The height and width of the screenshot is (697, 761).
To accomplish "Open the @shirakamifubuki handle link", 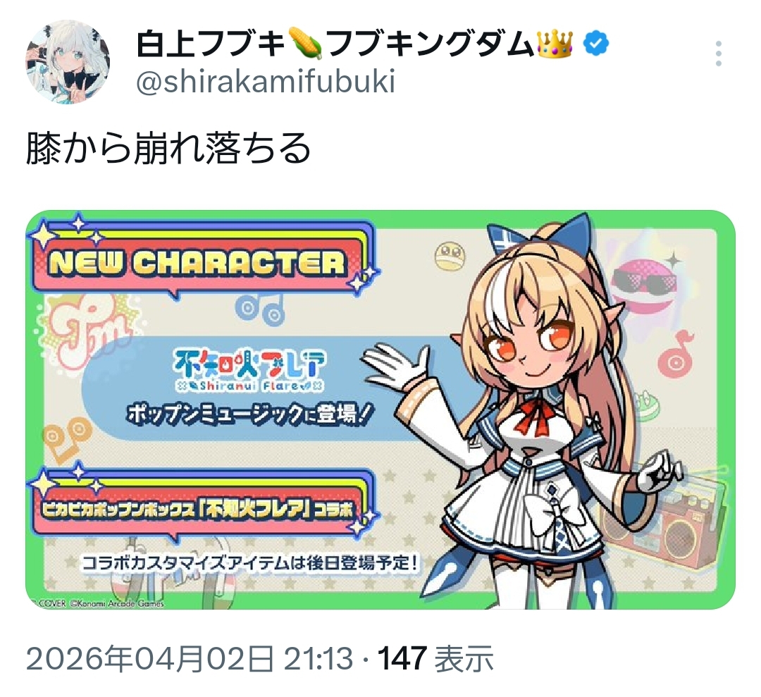I will tap(266, 82).
